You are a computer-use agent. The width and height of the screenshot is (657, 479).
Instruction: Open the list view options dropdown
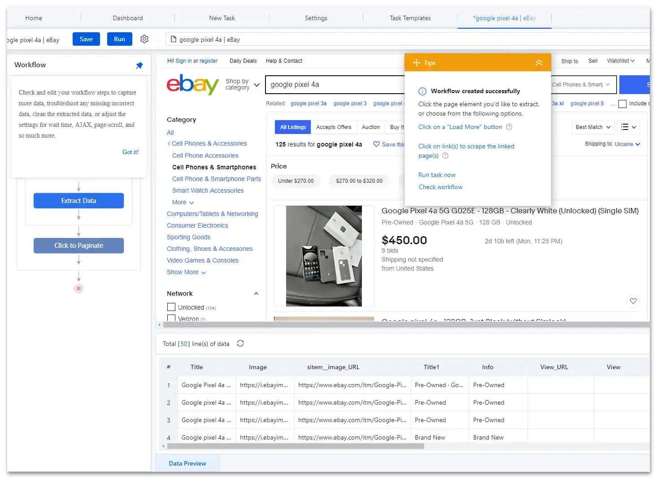[628, 127]
